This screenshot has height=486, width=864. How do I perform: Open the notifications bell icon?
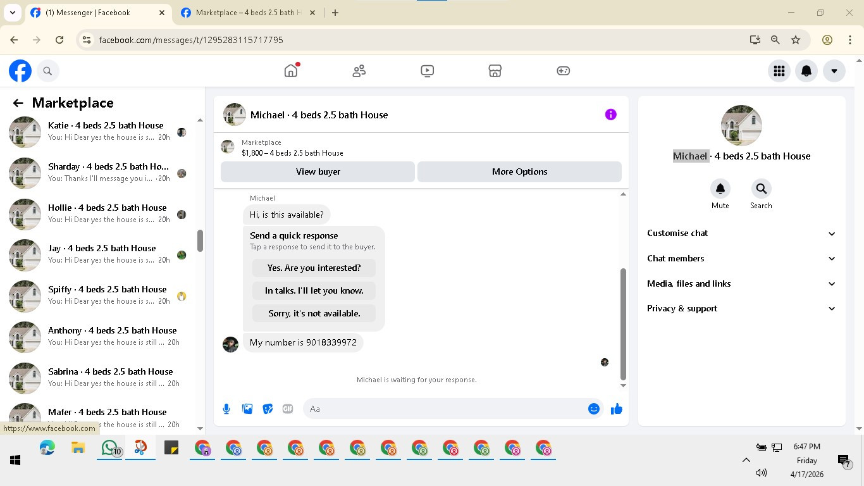[x=806, y=71]
